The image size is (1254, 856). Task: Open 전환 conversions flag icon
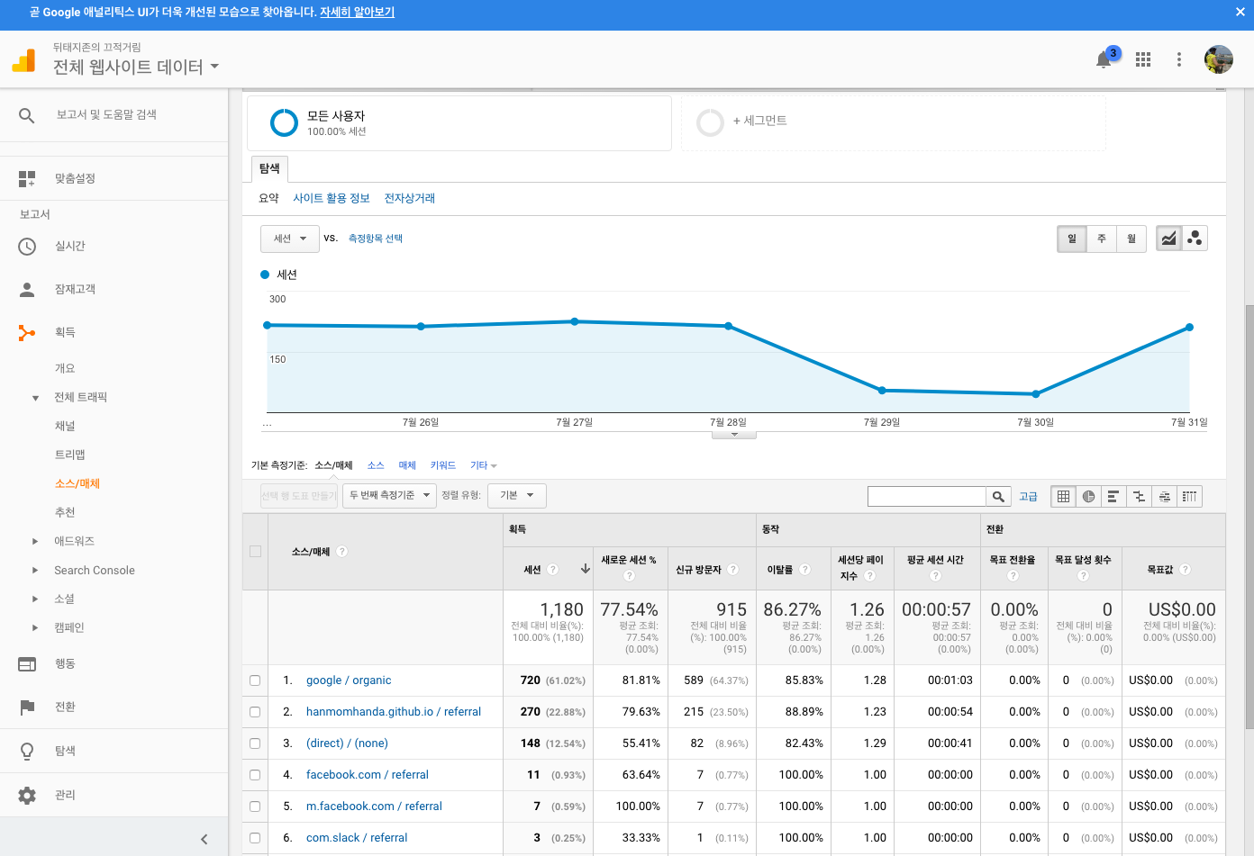27,707
